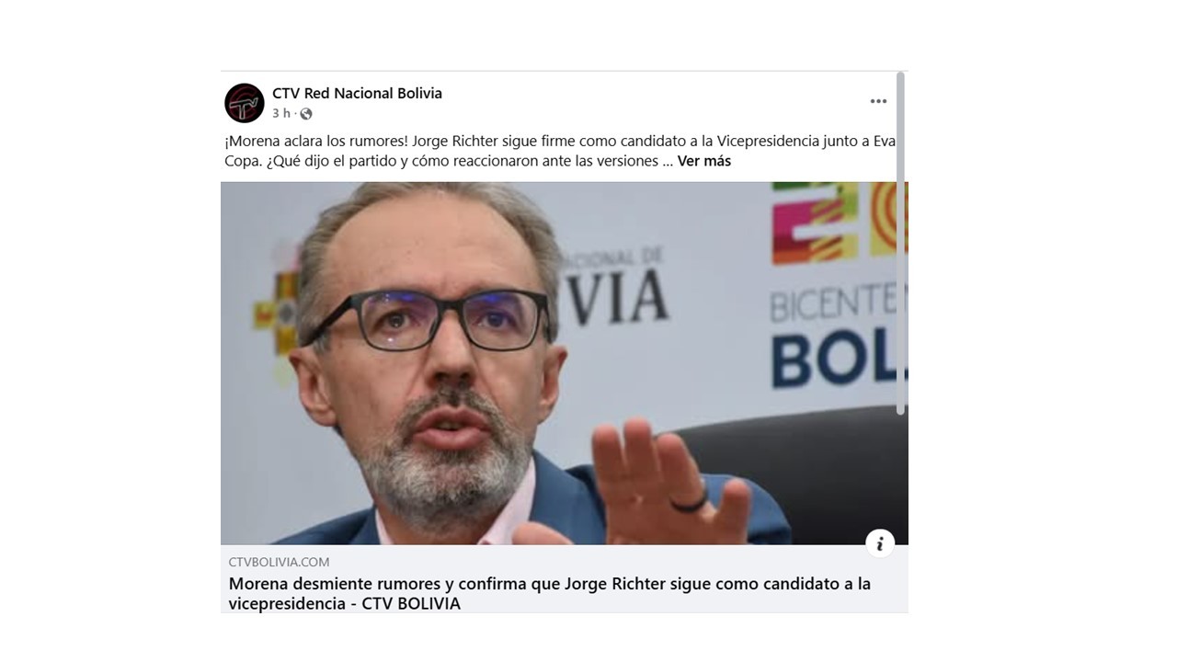The image size is (1177, 662).
Task: Click the info 'i' icon on the photo
Action: (x=880, y=543)
